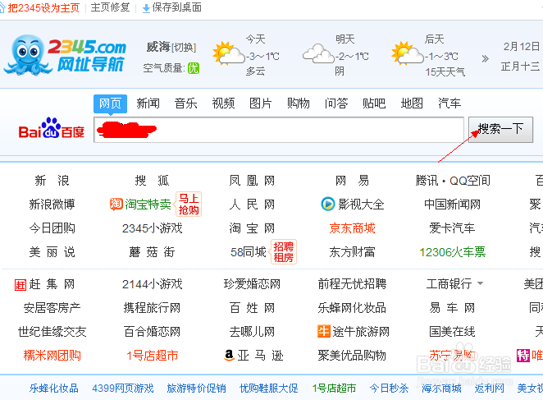Click the Amazon 'a' icon
543x400 pixels.
(229, 355)
